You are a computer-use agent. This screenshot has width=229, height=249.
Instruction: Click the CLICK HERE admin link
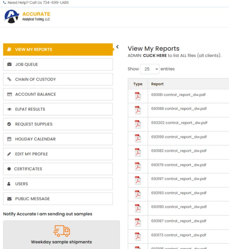[x=155, y=56]
